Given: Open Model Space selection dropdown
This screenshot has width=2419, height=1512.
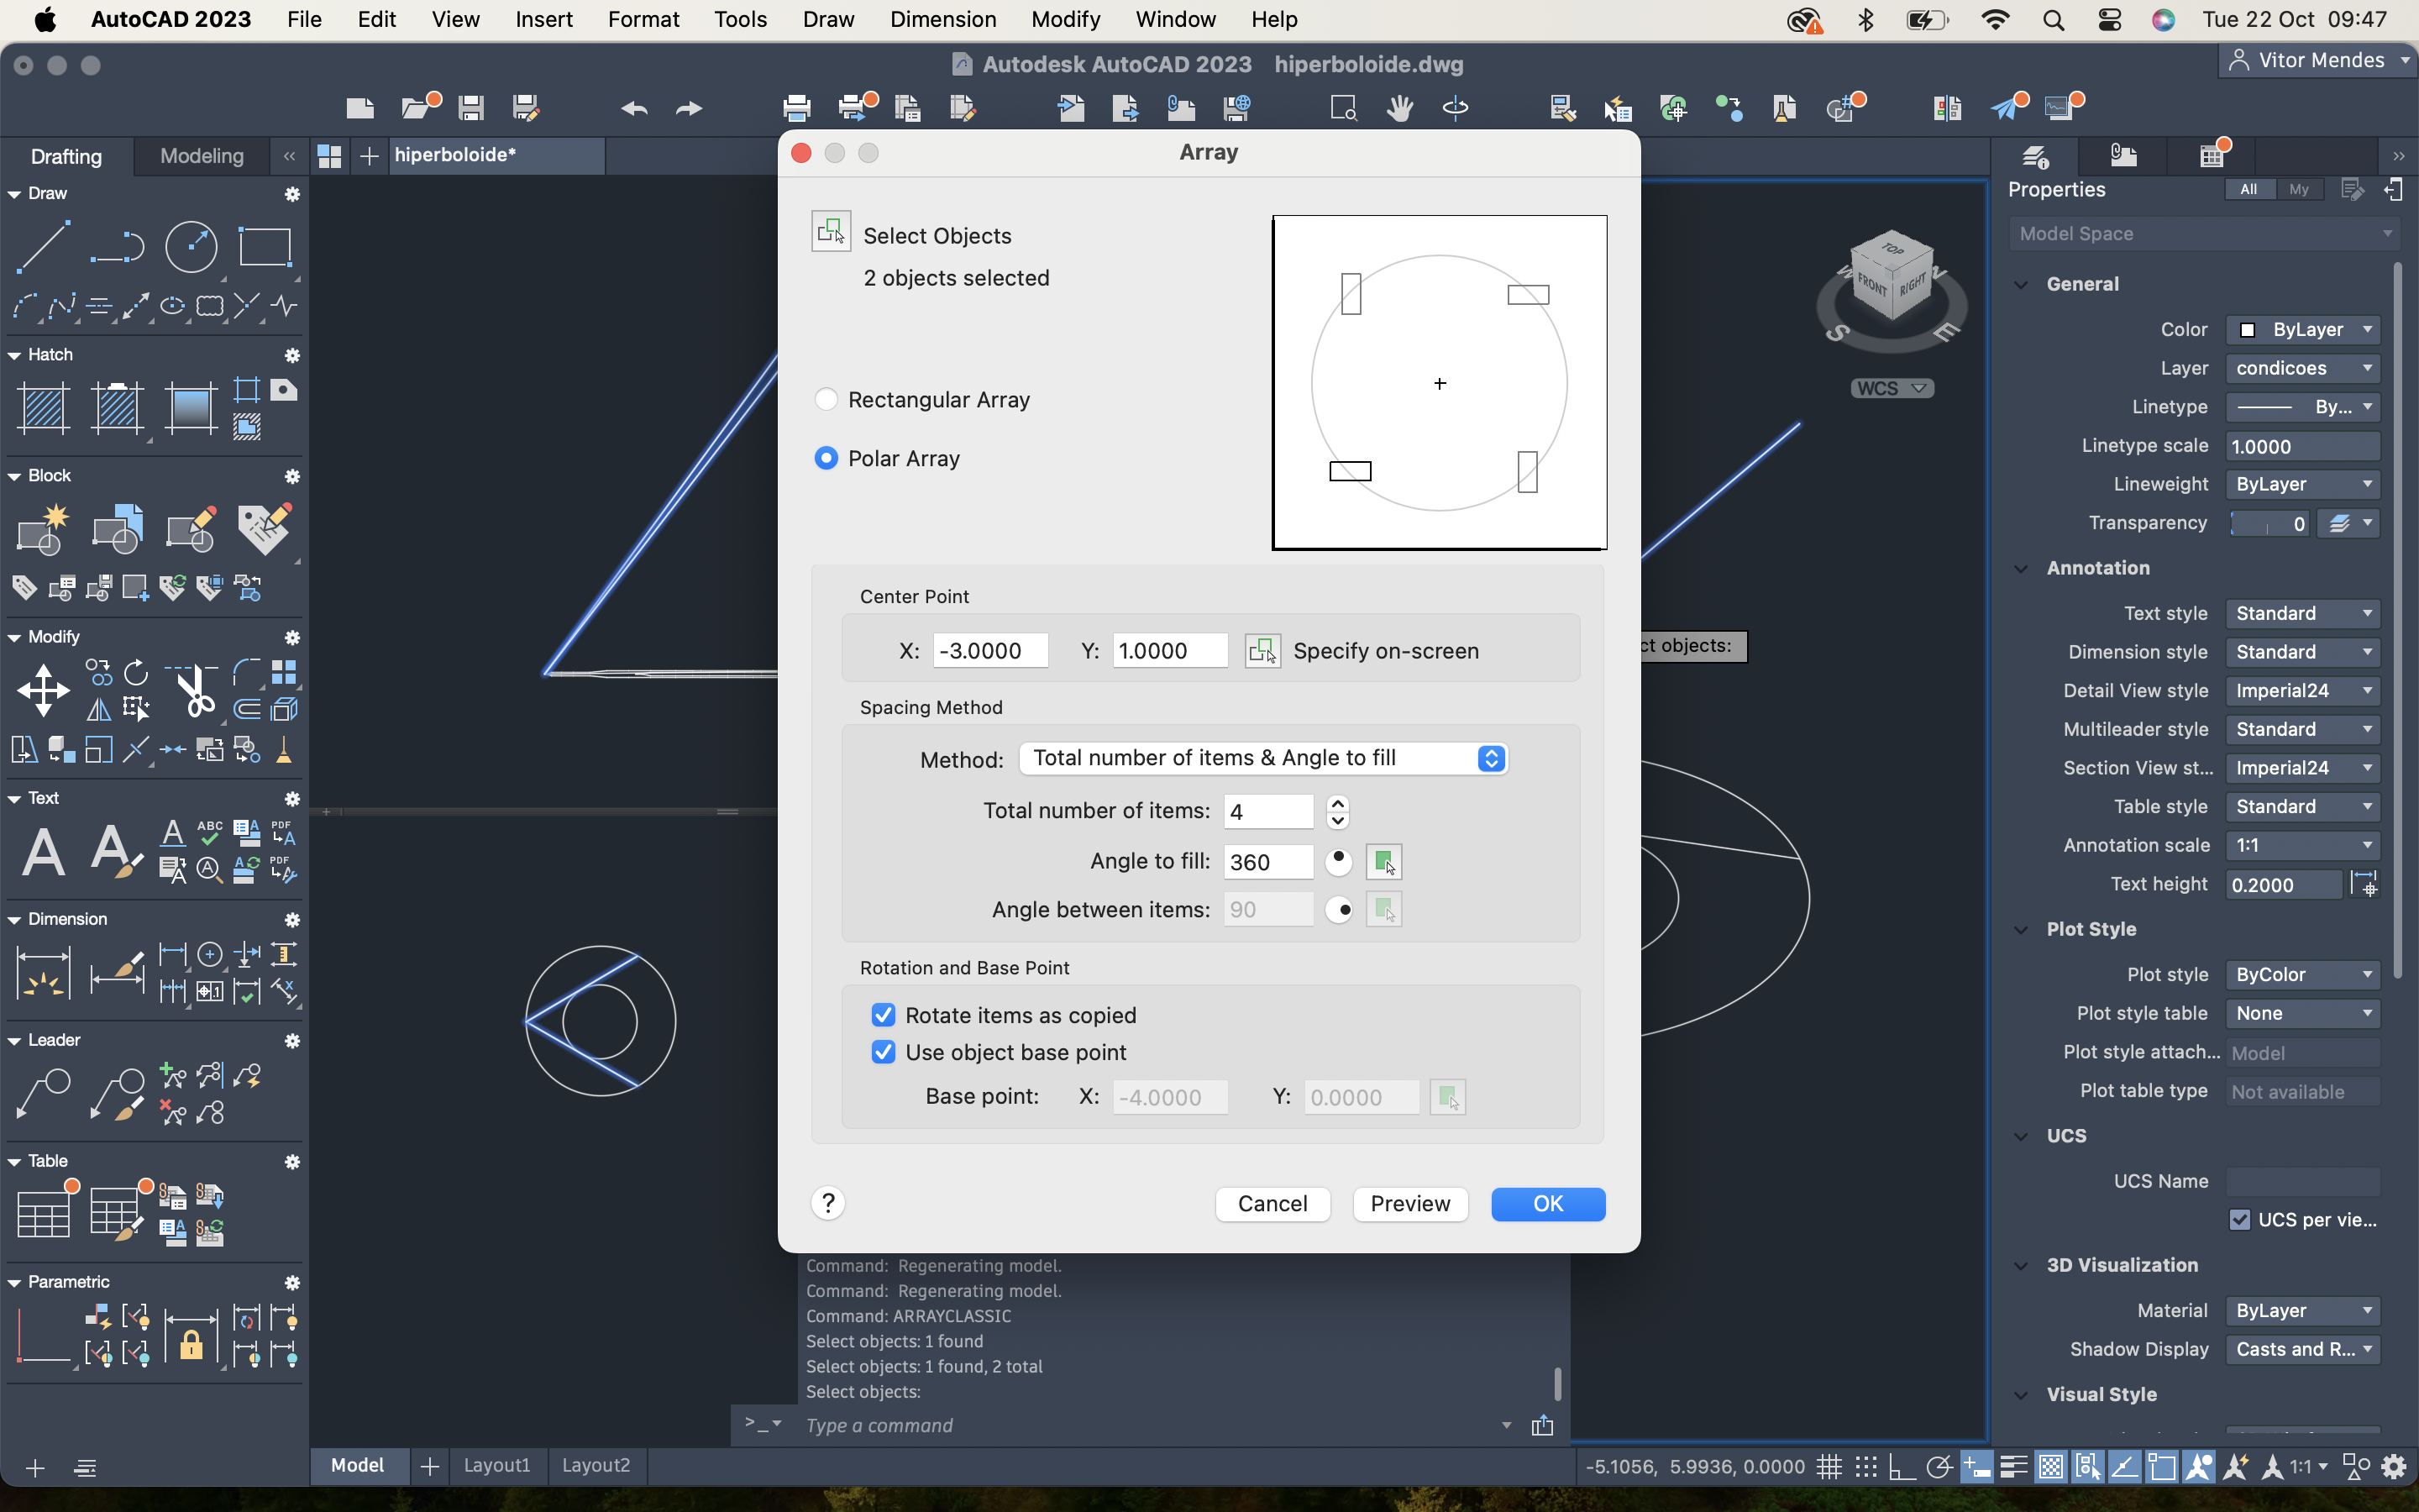Looking at the screenshot, I should point(2205,233).
